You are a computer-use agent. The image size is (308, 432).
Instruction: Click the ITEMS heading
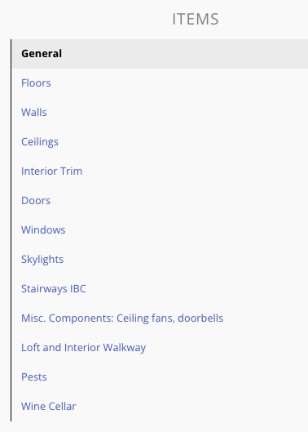(196, 19)
